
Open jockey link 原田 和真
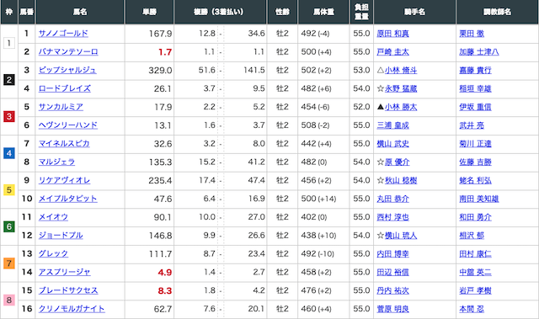pyautogui.click(x=392, y=34)
